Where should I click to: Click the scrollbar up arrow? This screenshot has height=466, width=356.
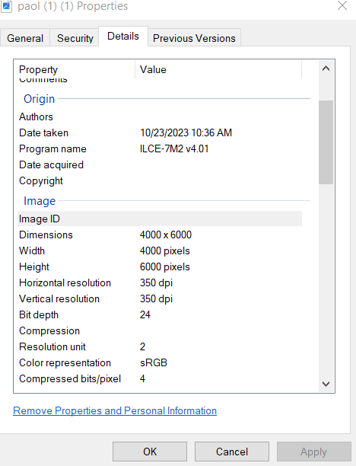(326, 69)
